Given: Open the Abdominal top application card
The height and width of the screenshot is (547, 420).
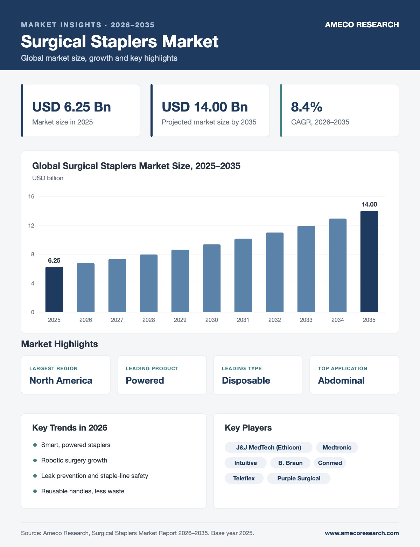Looking at the screenshot, I should coord(354,375).
